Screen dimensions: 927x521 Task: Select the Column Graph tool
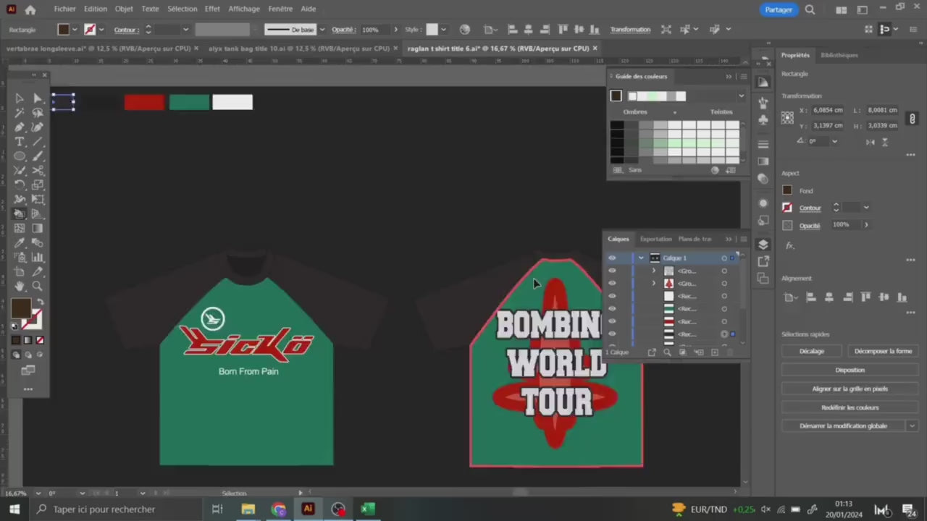38,258
